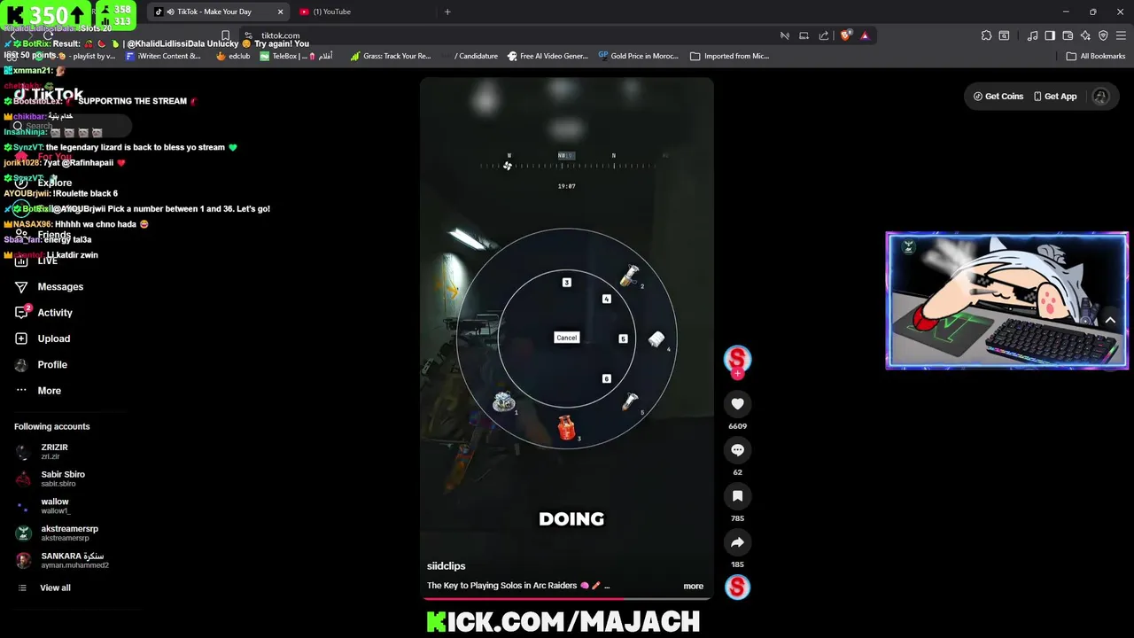Open the Brave VPN shield icon

(1103, 35)
